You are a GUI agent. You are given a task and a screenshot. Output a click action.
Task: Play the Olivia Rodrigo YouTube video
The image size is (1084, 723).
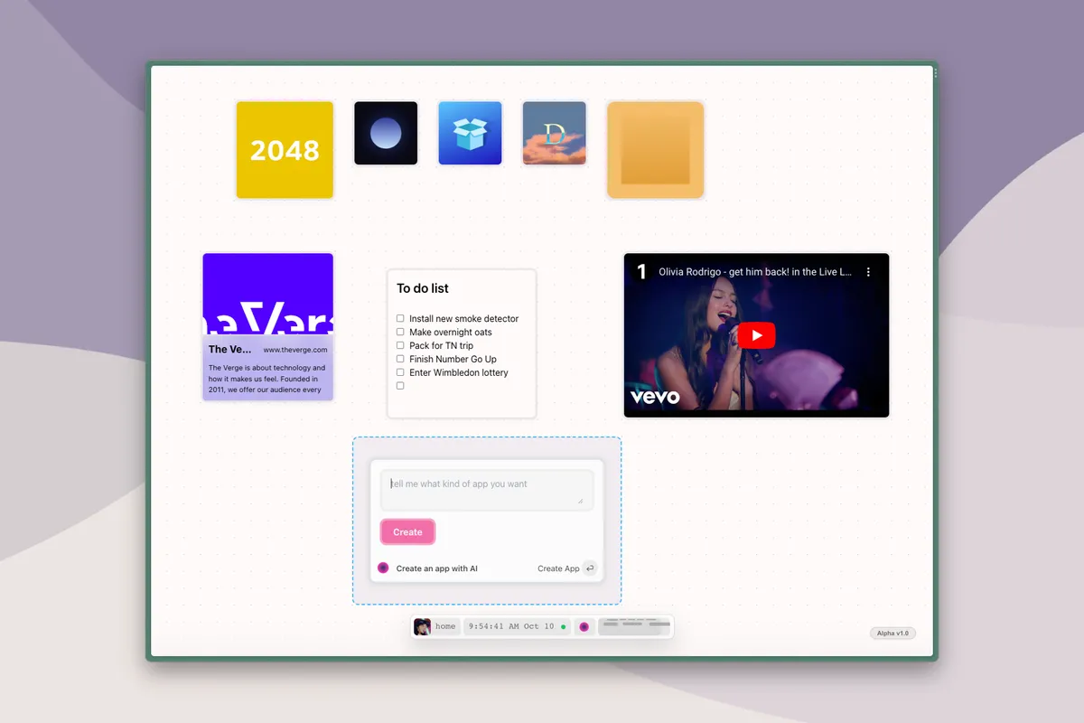point(756,336)
